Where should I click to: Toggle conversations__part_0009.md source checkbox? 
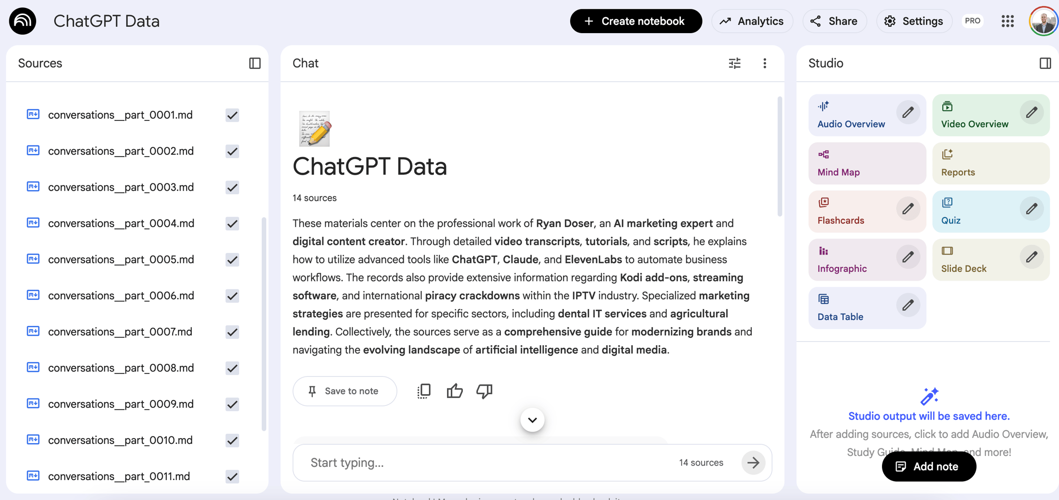click(x=232, y=404)
